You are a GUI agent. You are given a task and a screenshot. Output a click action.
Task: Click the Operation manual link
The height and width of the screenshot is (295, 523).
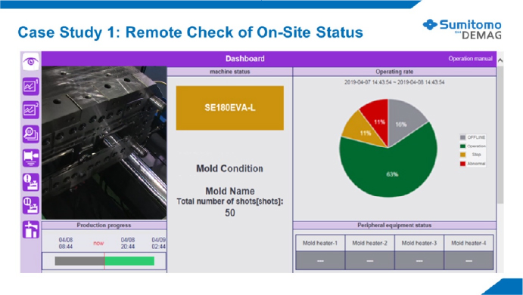coord(470,59)
